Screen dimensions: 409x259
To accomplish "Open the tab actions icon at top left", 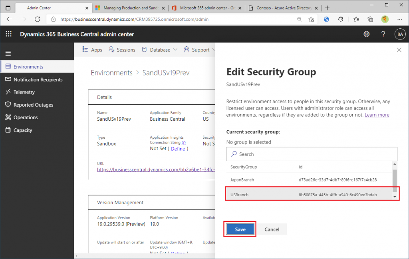I will coord(8,8).
